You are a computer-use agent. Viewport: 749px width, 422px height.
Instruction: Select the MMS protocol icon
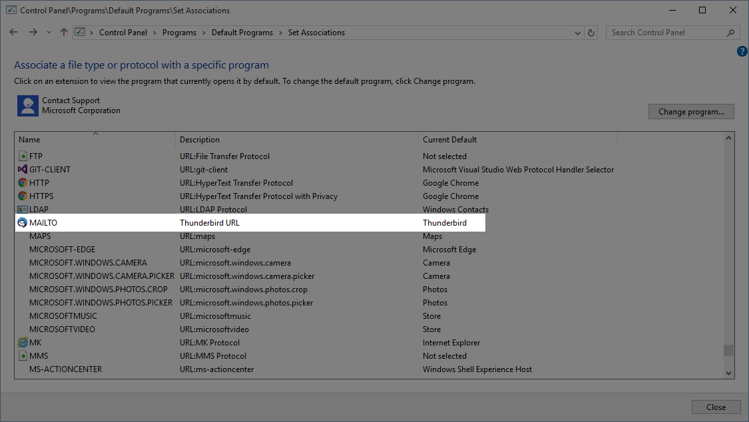coord(23,356)
